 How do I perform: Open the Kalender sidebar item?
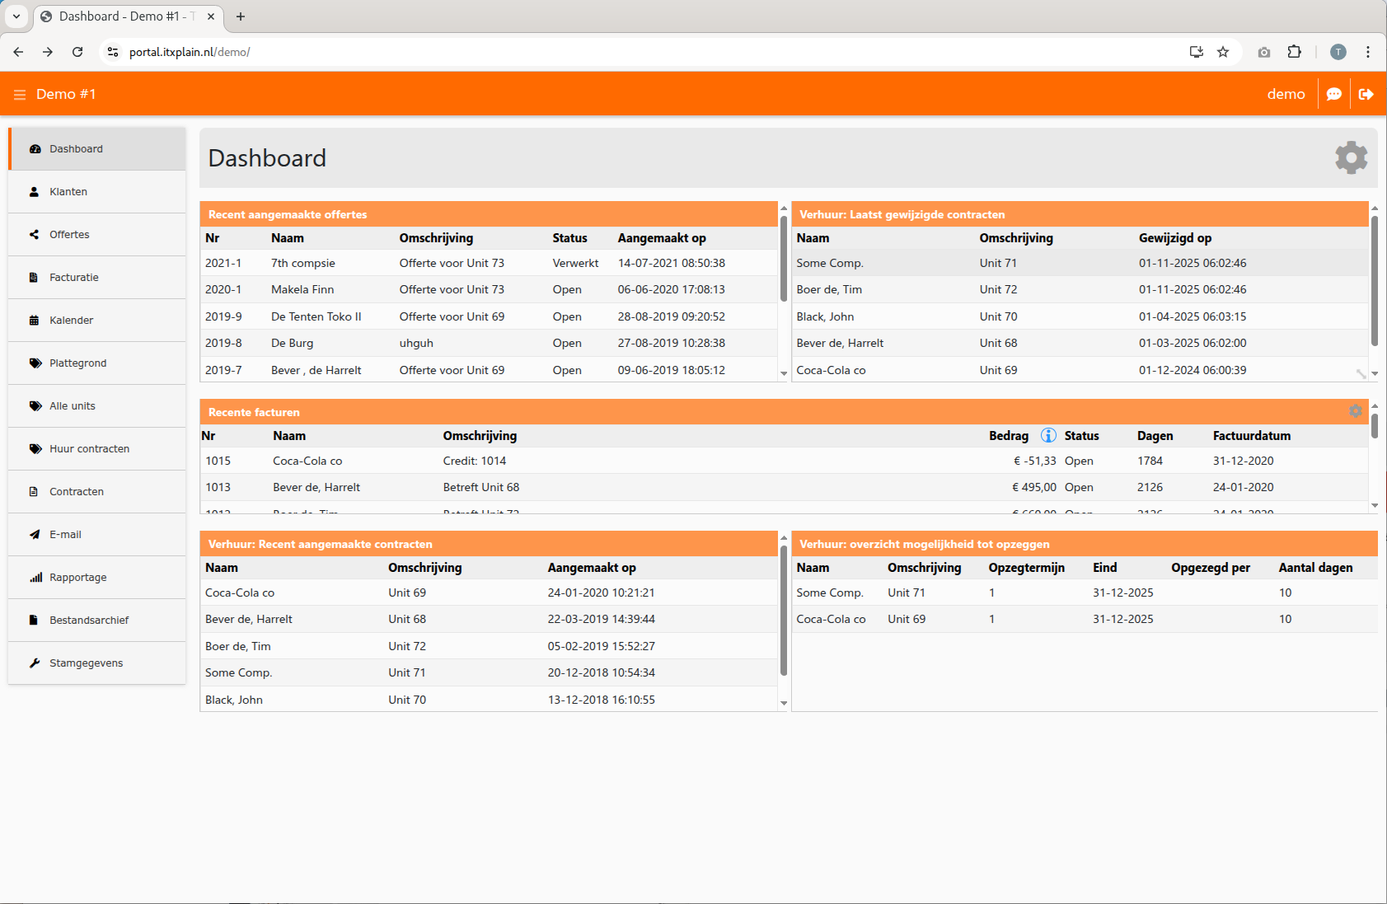coord(71,321)
